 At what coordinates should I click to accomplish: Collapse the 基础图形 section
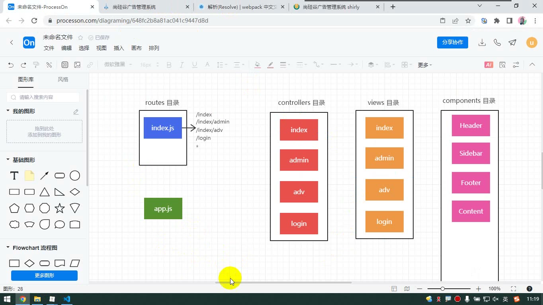(x=8, y=160)
